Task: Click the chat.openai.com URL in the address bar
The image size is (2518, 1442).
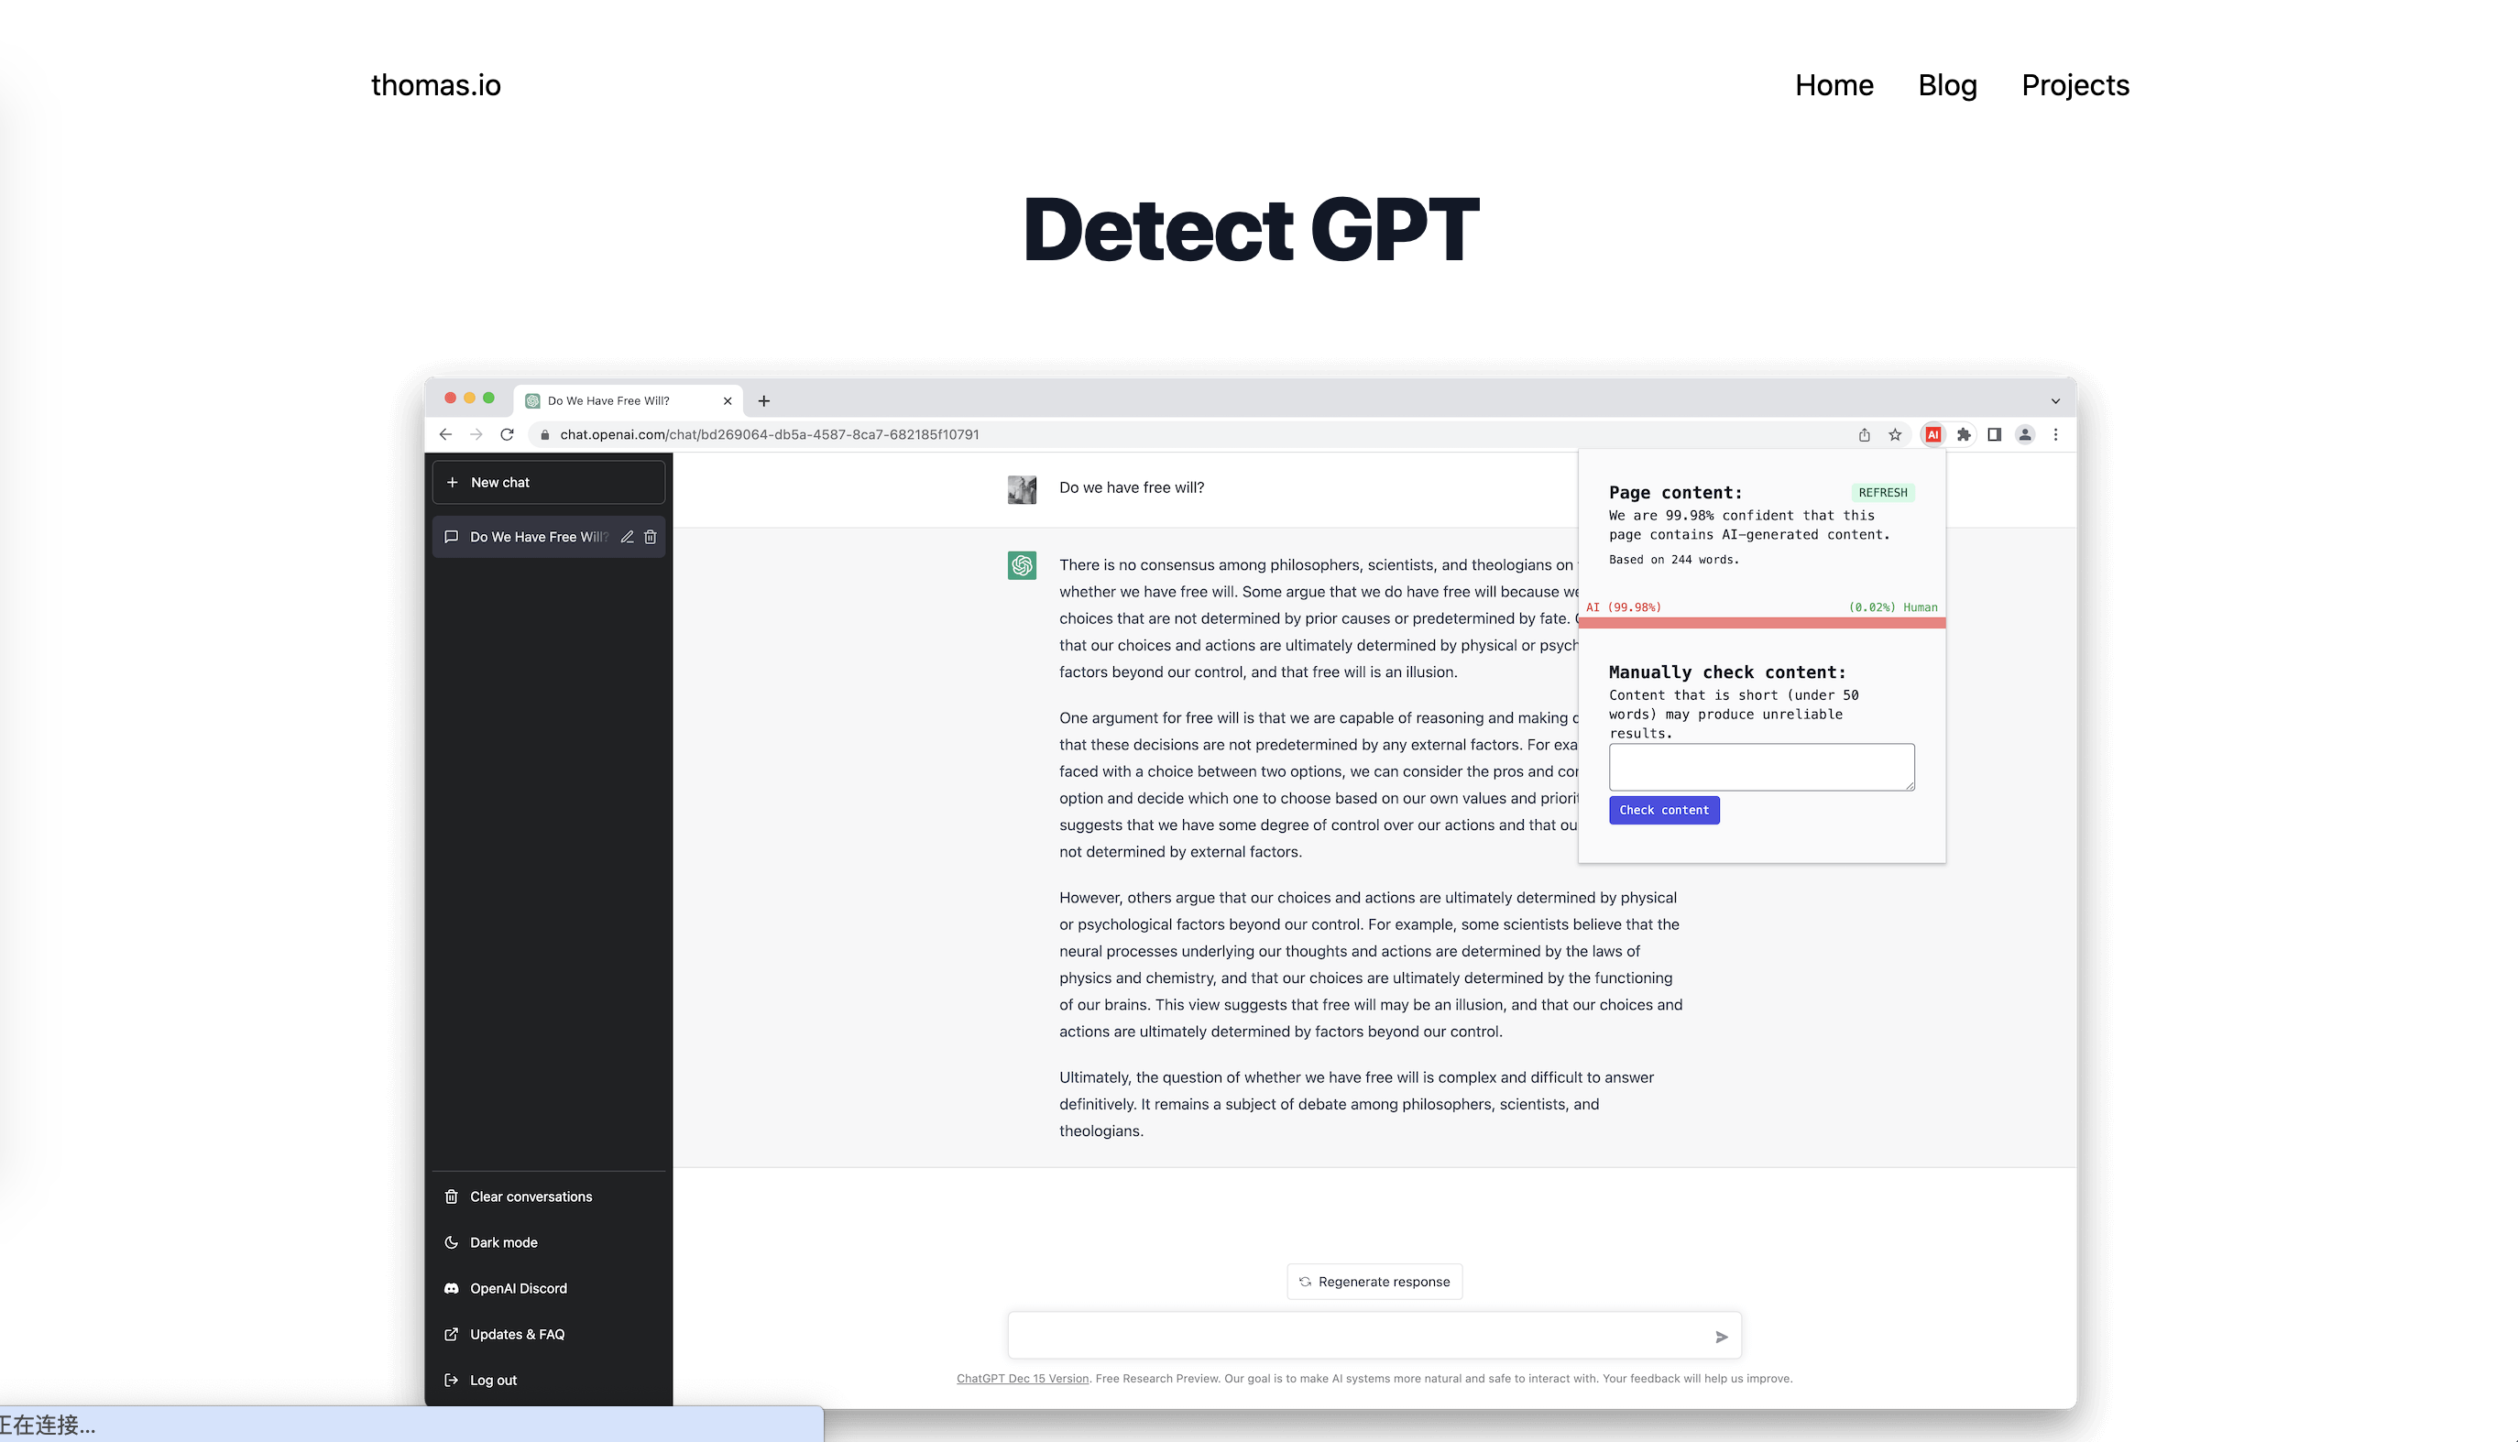Action: click(x=770, y=433)
